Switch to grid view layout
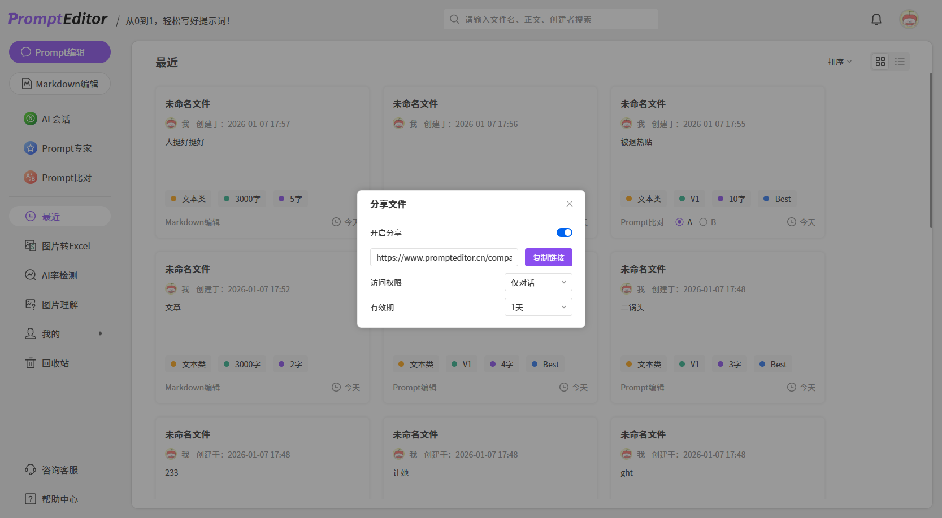Image resolution: width=942 pixels, height=518 pixels. coord(880,62)
